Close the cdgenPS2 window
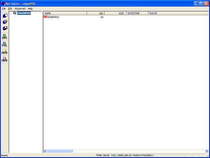 click(x=206, y=4)
